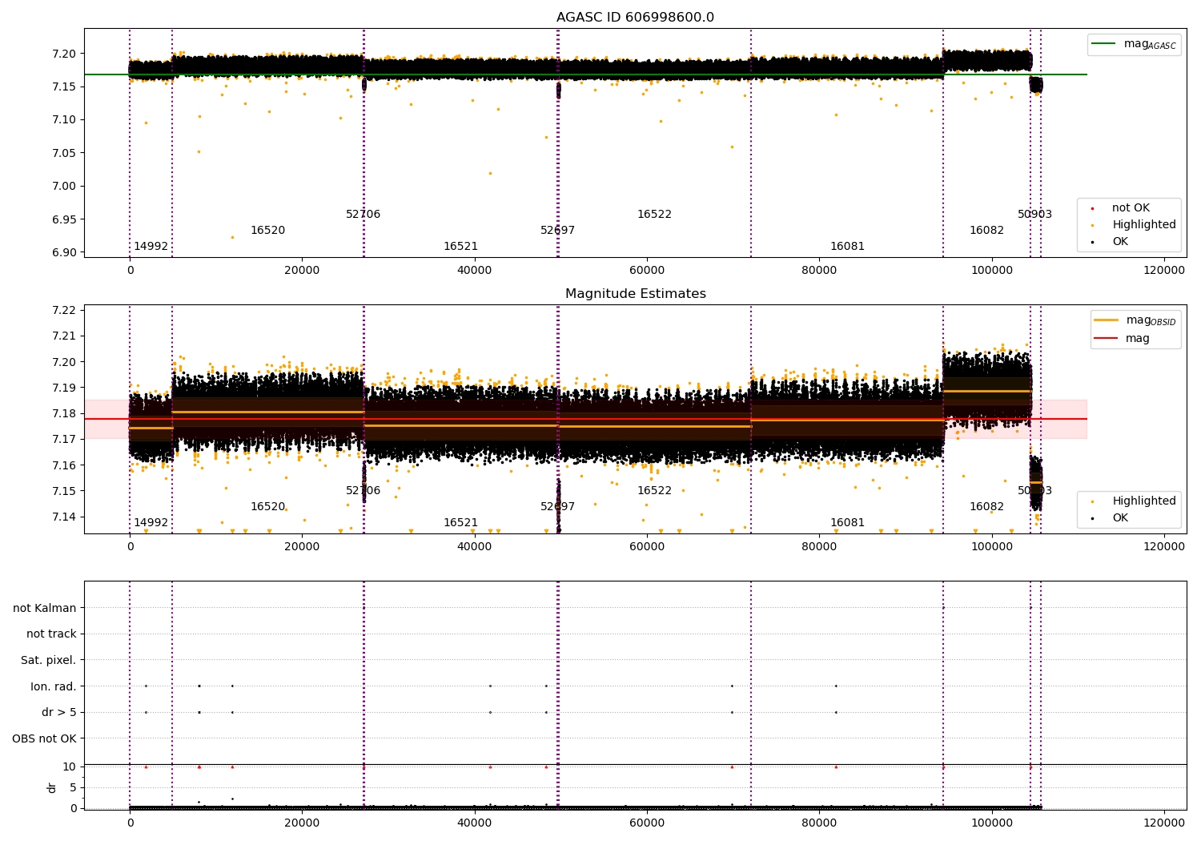Screen dimensions: 1201x841
Task: Click y-axis tick 7.14 on Magnitude Estimates plot
Action: click(x=65, y=517)
